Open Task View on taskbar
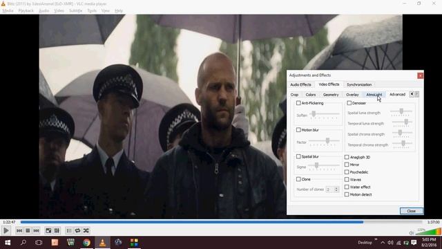Screen dimensions: 442x249 coord(39,243)
